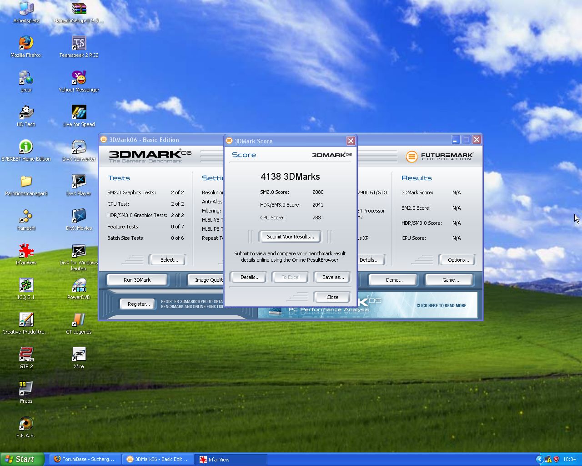Click Submit Your Results button
This screenshot has width=582, height=466.
point(290,237)
